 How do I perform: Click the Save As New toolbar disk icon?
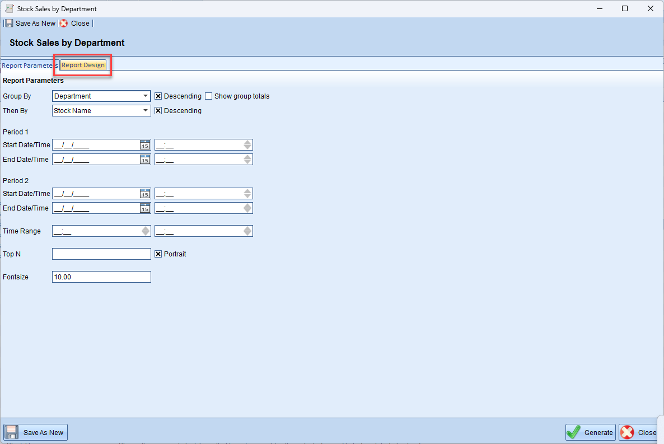[x=9, y=24]
